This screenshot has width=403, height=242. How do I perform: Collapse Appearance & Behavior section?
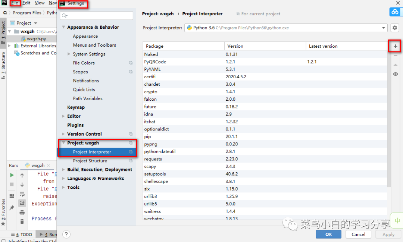pyautogui.click(x=63, y=27)
